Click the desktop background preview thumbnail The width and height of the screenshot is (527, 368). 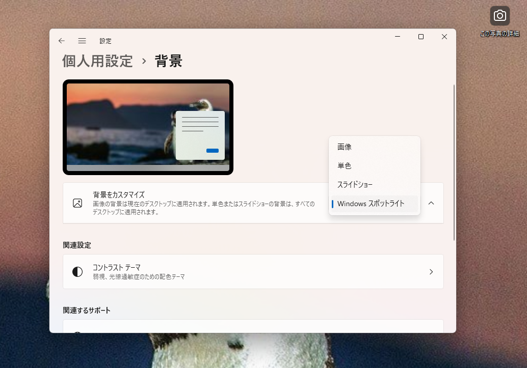[148, 127]
